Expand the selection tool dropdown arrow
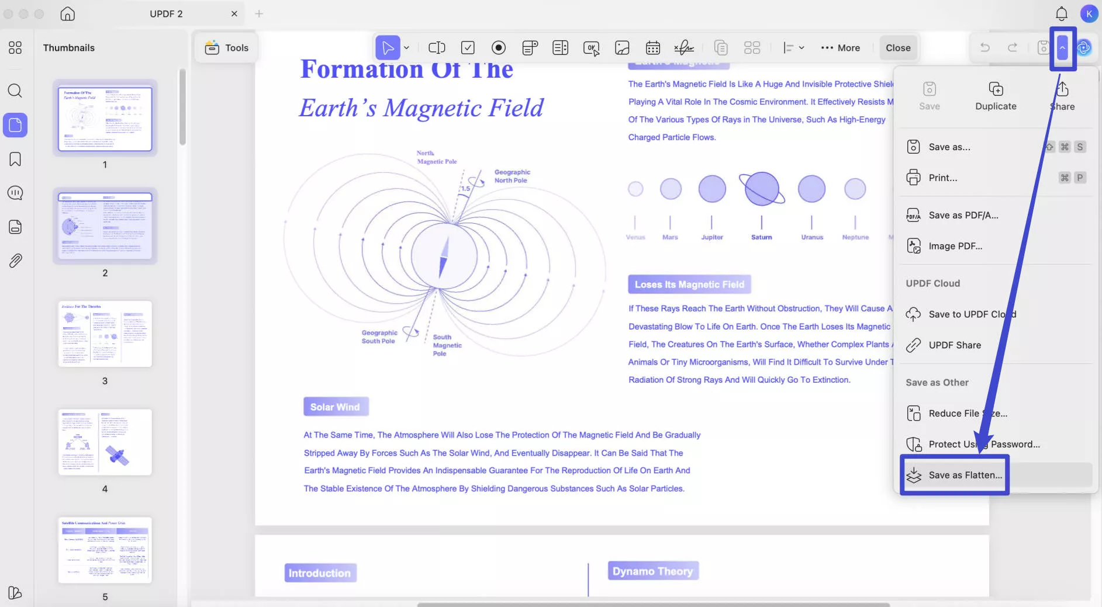The height and width of the screenshot is (607, 1102). tap(406, 48)
